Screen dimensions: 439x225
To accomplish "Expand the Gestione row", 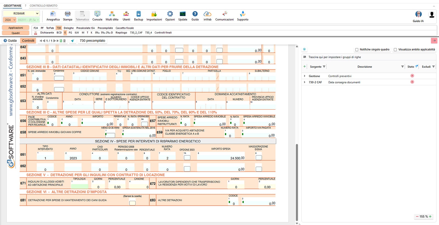I will (x=305, y=76).
